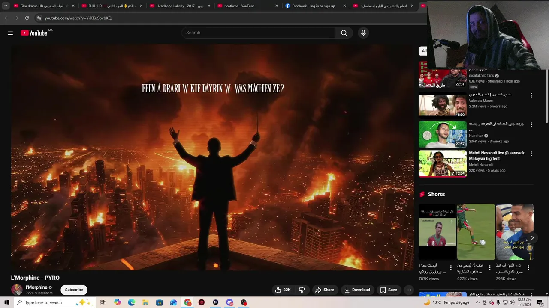Open Microsoft Store from the taskbar
This screenshot has height=308, width=549.
click(160, 302)
